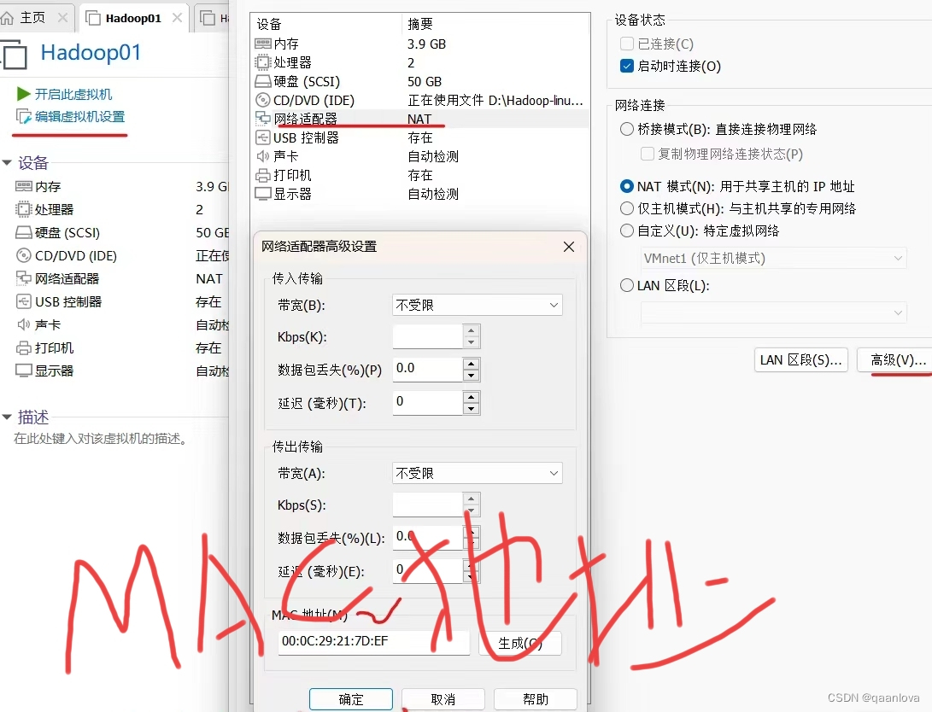Open the LAN 区段 selection dropdown

pyautogui.click(x=774, y=312)
